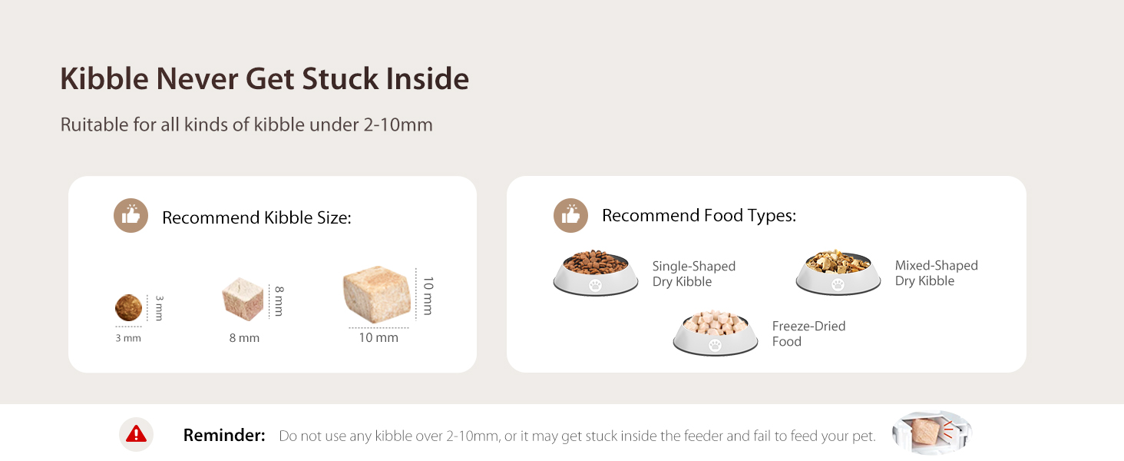
Task: Click the thumbs-up icon beside Recommend Kibble Size
Action: coord(131,216)
